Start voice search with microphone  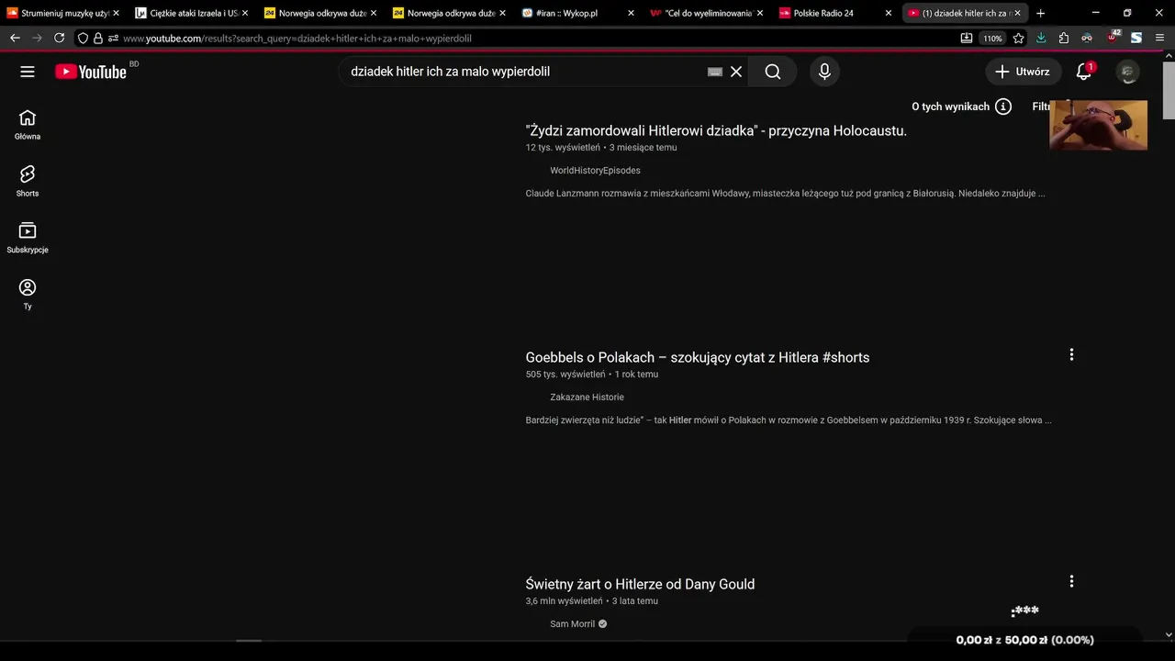click(x=824, y=72)
